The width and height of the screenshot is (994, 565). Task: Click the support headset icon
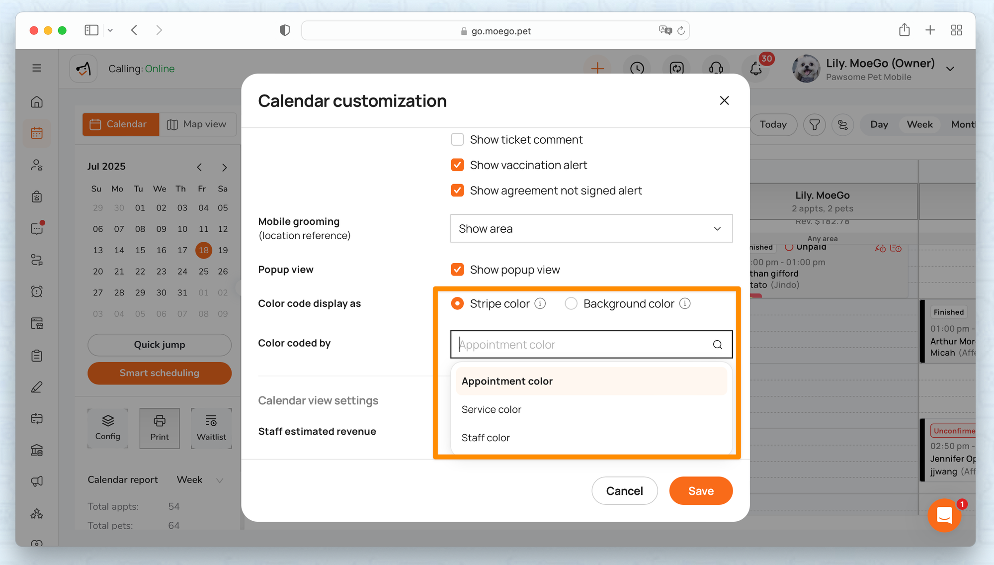coord(716,68)
